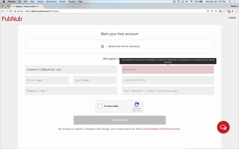
Task: Click the PubNub logo
Action: [x=12, y=19]
